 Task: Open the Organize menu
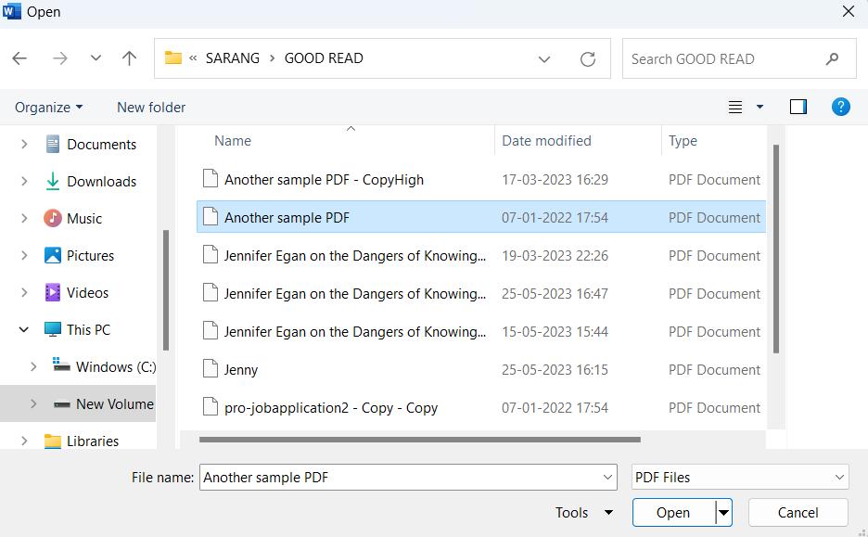(48, 107)
